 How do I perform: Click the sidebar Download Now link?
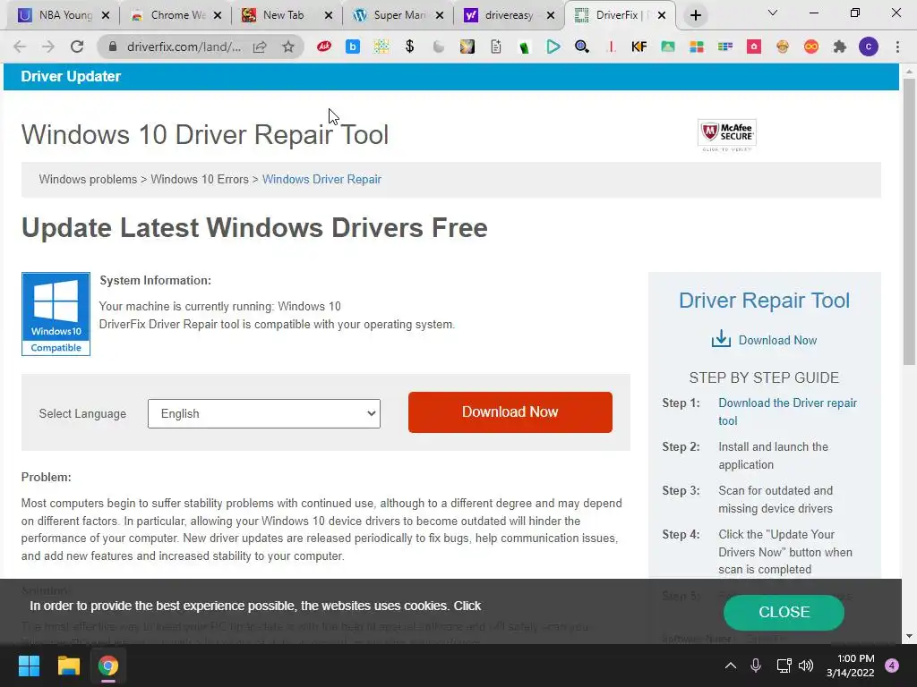tap(777, 340)
